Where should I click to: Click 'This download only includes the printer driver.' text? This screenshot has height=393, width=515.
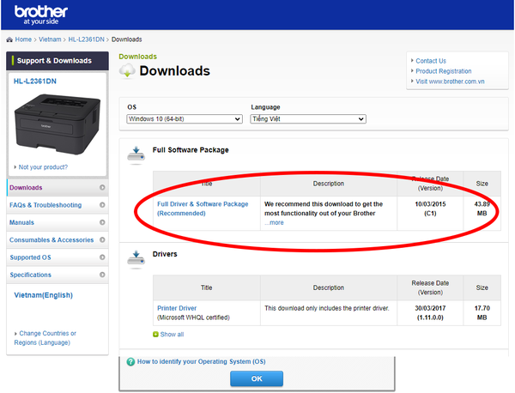(327, 308)
